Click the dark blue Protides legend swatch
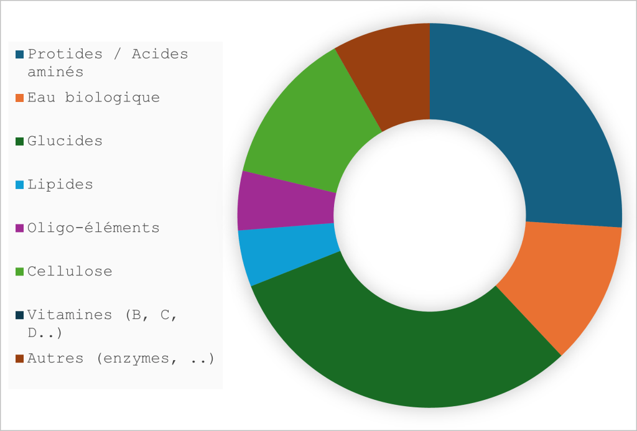Viewport: 637px width, 431px height. [21, 55]
